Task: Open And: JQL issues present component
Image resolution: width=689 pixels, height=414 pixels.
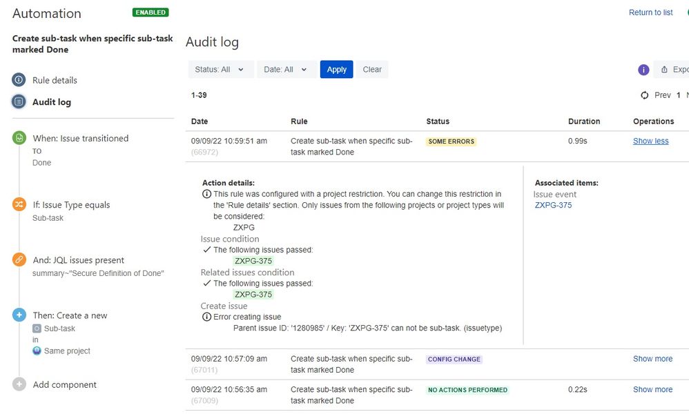Action: point(78,260)
